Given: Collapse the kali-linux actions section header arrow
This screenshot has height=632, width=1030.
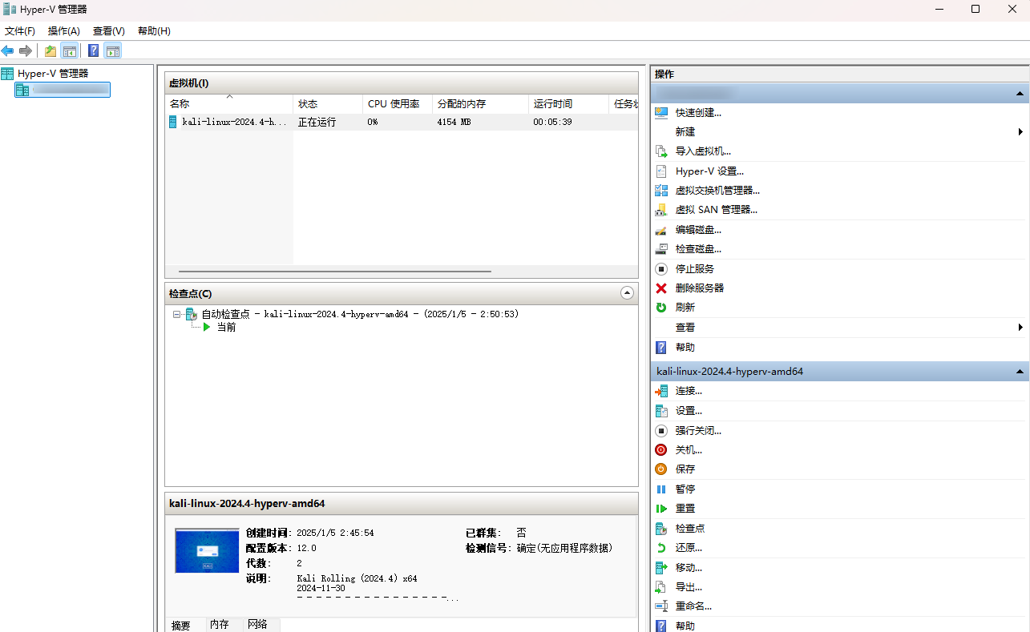Looking at the screenshot, I should pyautogui.click(x=1020, y=372).
